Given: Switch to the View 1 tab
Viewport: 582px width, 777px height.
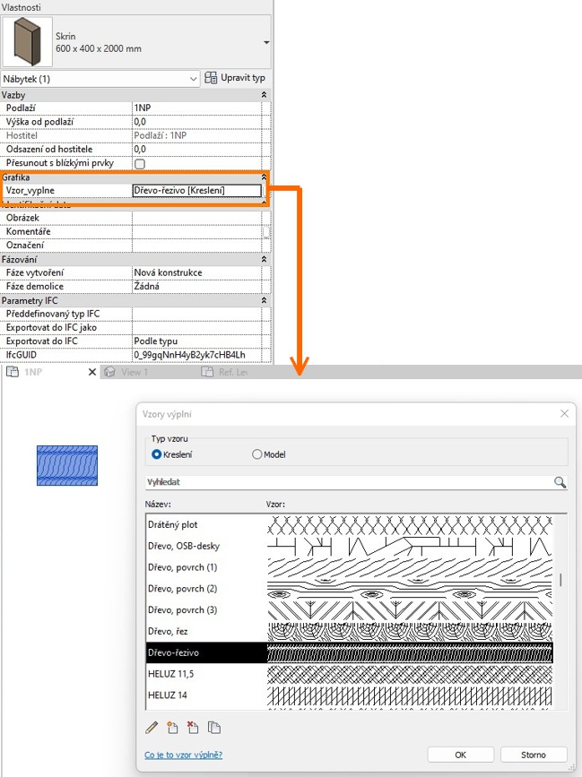Looking at the screenshot, I should coord(135,372).
